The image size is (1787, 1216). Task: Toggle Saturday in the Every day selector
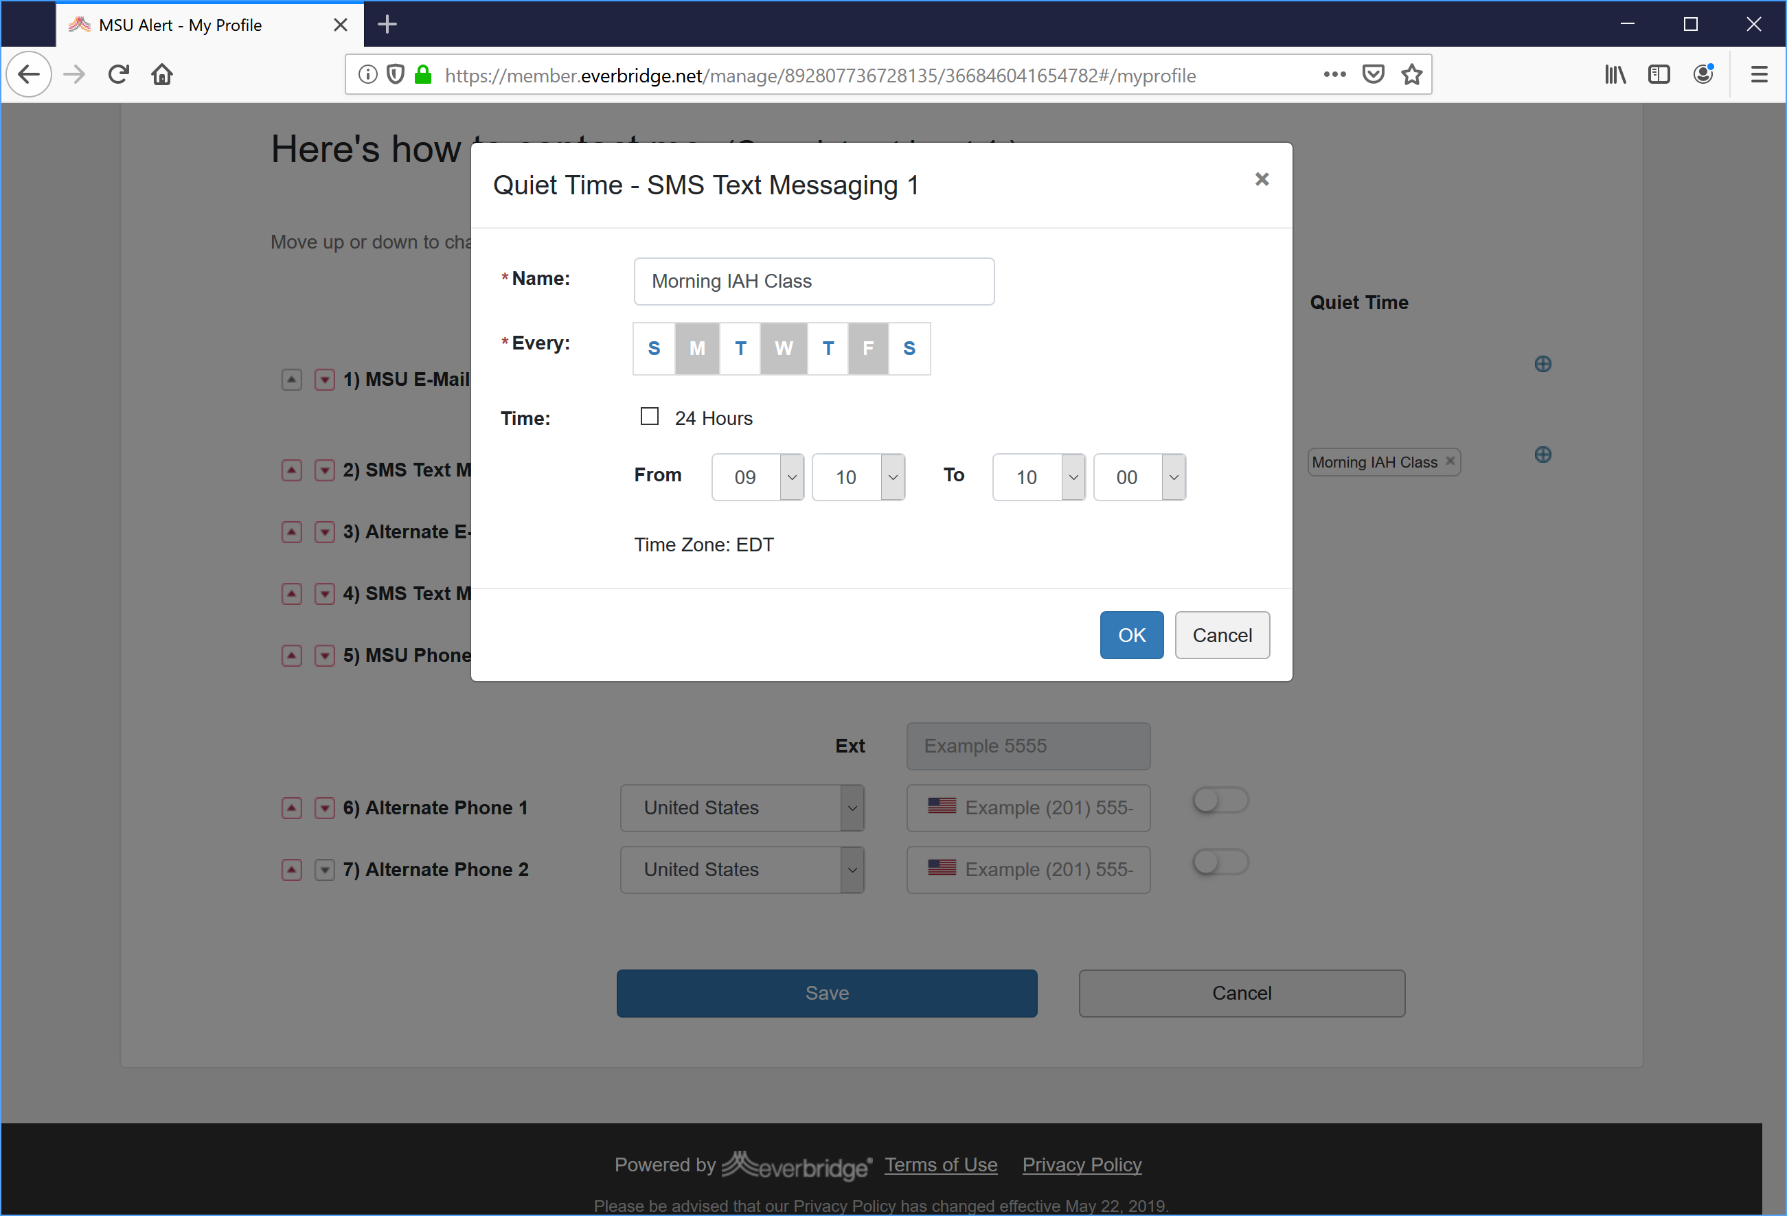909,348
